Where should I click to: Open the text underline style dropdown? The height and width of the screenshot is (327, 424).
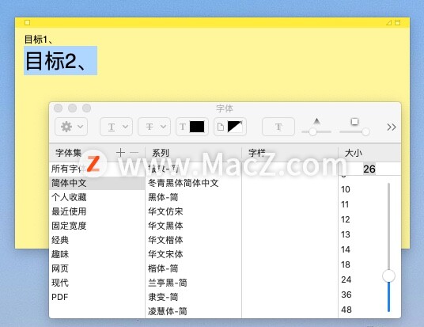click(116, 127)
